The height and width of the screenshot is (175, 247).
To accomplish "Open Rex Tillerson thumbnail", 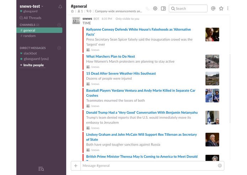I will tap(212, 140).
